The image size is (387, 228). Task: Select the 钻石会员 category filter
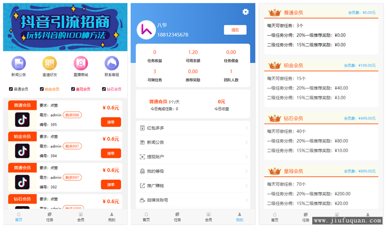click(x=112, y=89)
